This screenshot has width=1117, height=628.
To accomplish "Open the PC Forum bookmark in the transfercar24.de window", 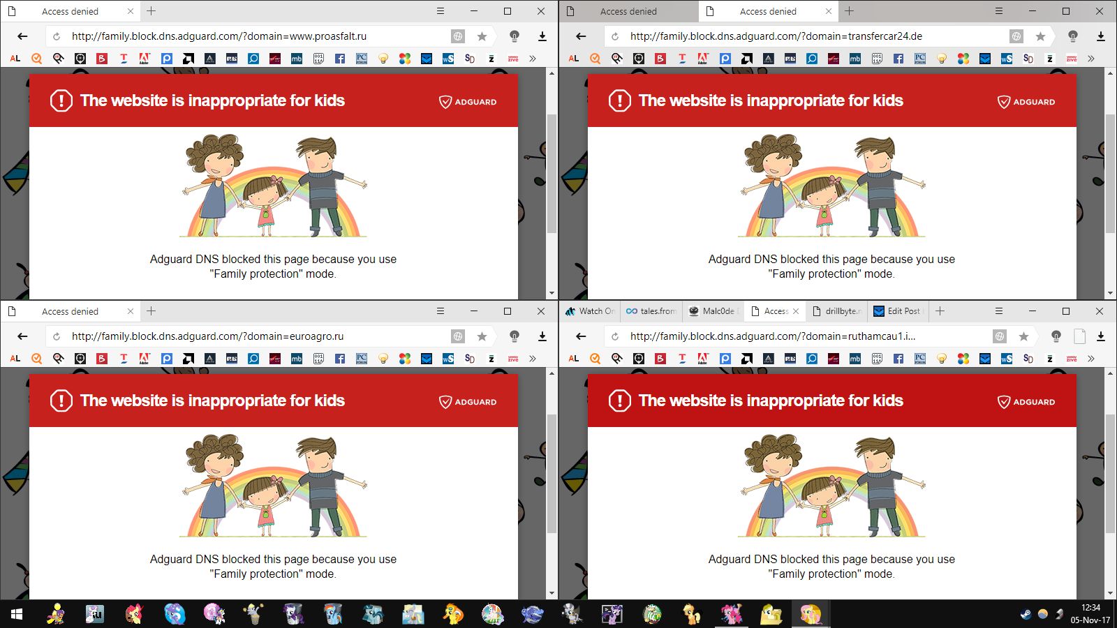I will tap(920, 59).
